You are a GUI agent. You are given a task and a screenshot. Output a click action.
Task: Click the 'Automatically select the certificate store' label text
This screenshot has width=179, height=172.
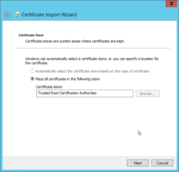coord(92,71)
